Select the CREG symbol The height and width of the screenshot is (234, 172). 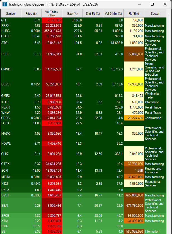pos(5,118)
